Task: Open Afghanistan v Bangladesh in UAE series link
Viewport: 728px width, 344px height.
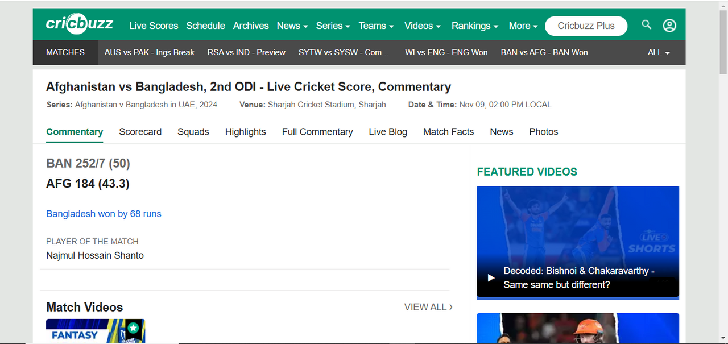Action: point(146,105)
